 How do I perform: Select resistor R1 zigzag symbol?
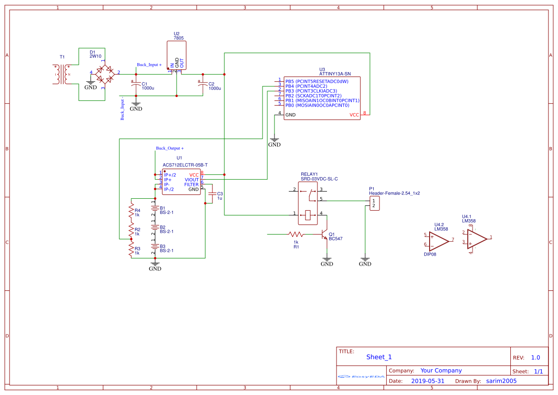pos(296,235)
